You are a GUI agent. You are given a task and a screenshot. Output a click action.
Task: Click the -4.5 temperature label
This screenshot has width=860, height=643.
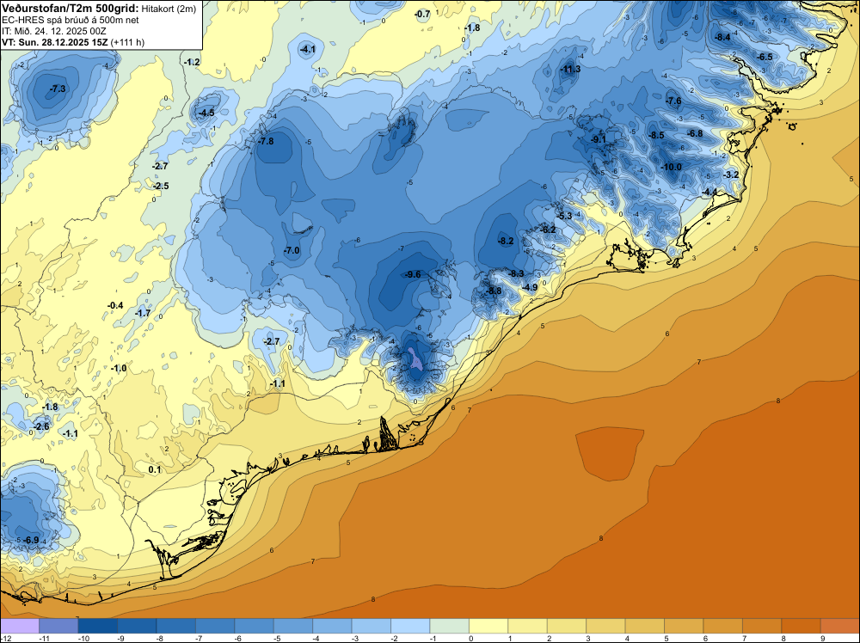pyautogui.click(x=206, y=113)
